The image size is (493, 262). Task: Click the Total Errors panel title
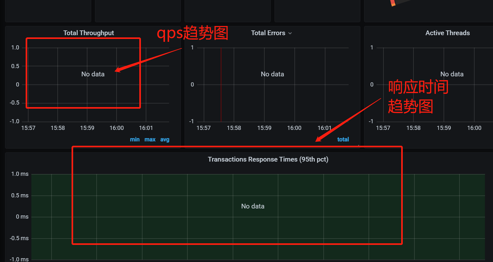(x=268, y=33)
